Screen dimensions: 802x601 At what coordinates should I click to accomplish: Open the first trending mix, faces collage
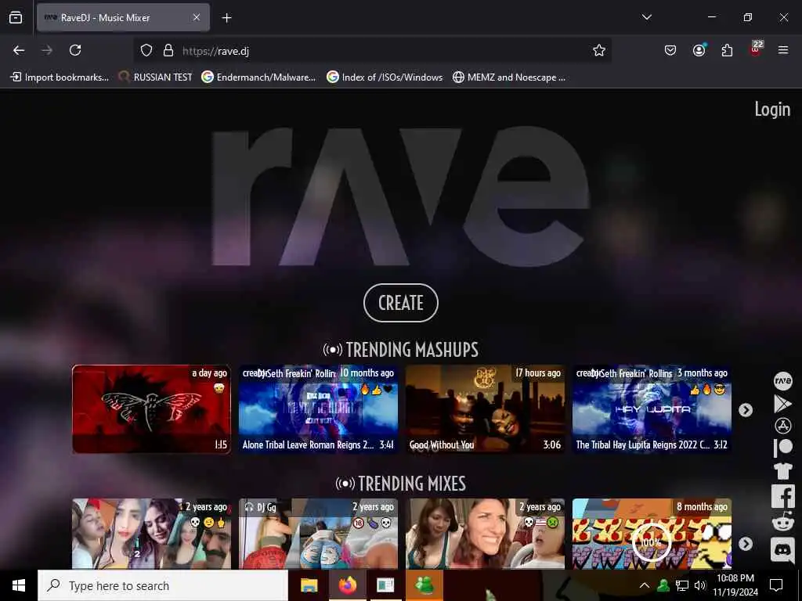(x=151, y=534)
